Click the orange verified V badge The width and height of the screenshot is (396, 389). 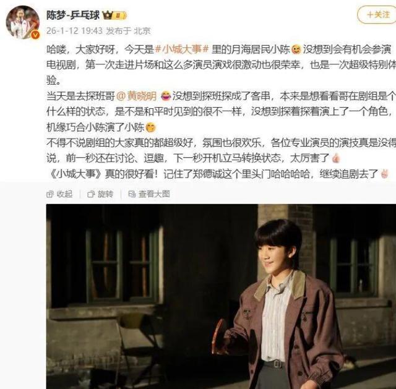click(35, 35)
